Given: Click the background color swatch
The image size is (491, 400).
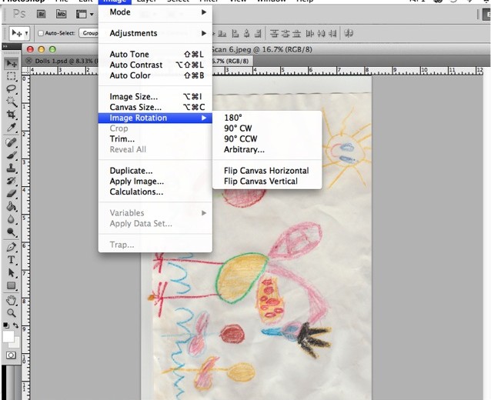Looking at the screenshot, I should pyautogui.click(x=15, y=343).
